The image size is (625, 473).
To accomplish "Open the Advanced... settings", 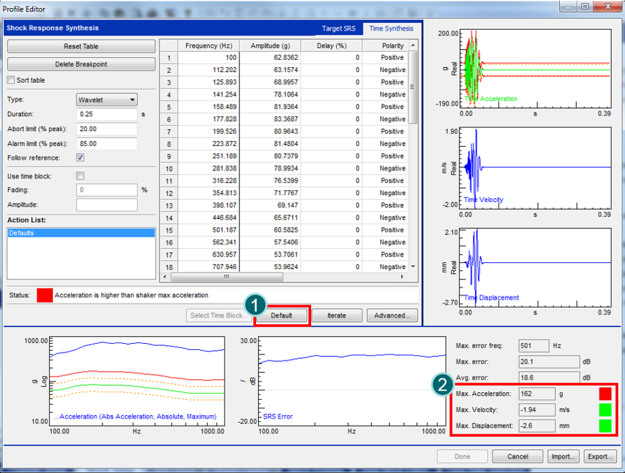I will point(392,315).
